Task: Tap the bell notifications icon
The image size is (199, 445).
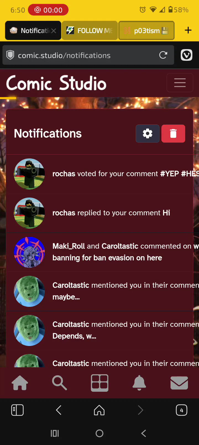Action: 139,383
